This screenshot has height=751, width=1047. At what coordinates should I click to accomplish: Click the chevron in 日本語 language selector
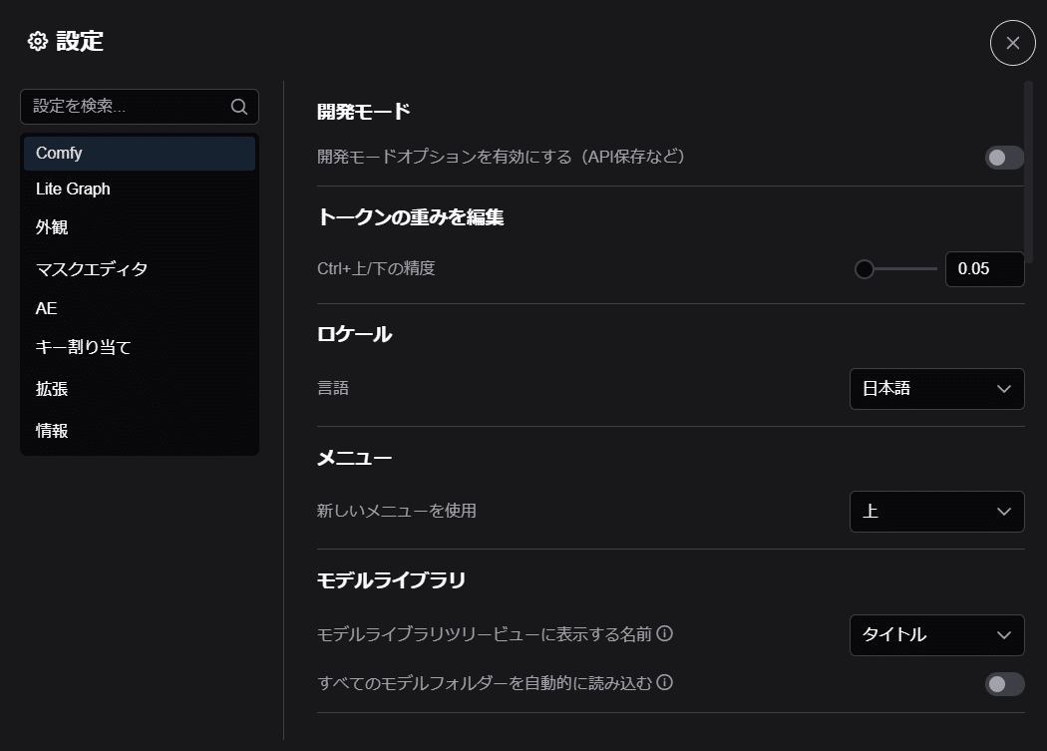click(x=1003, y=389)
